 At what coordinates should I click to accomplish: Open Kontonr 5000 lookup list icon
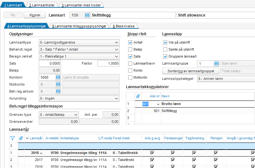pyautogui.click(x=58, y=77)
